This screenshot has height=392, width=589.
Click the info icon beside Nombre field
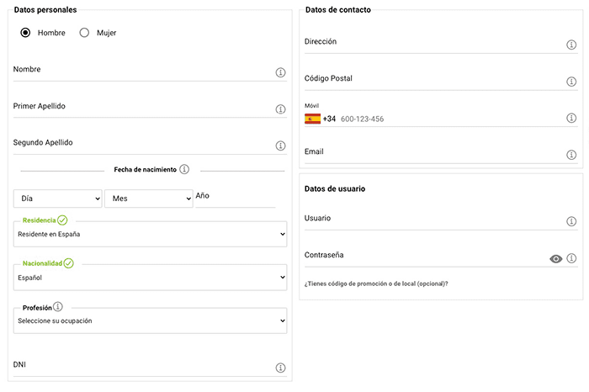pos(281,73)
